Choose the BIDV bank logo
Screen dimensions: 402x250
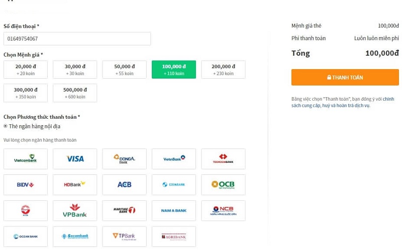(26, 185)
